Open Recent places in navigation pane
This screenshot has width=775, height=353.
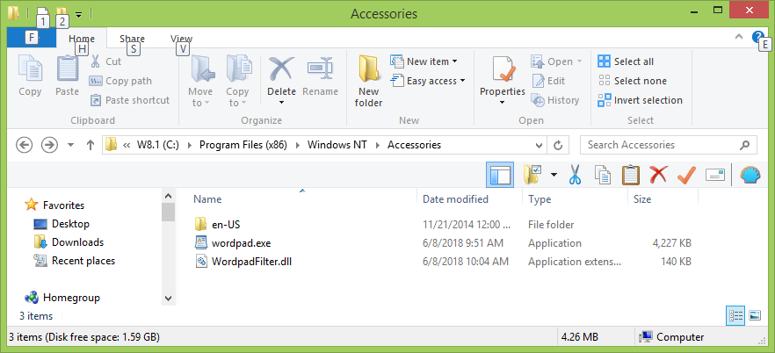coord(74,261)
